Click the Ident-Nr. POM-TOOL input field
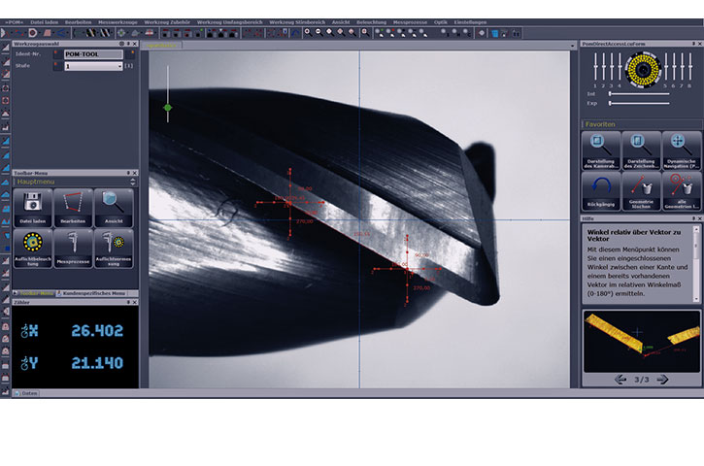The image size is (704, 466). 92,54
